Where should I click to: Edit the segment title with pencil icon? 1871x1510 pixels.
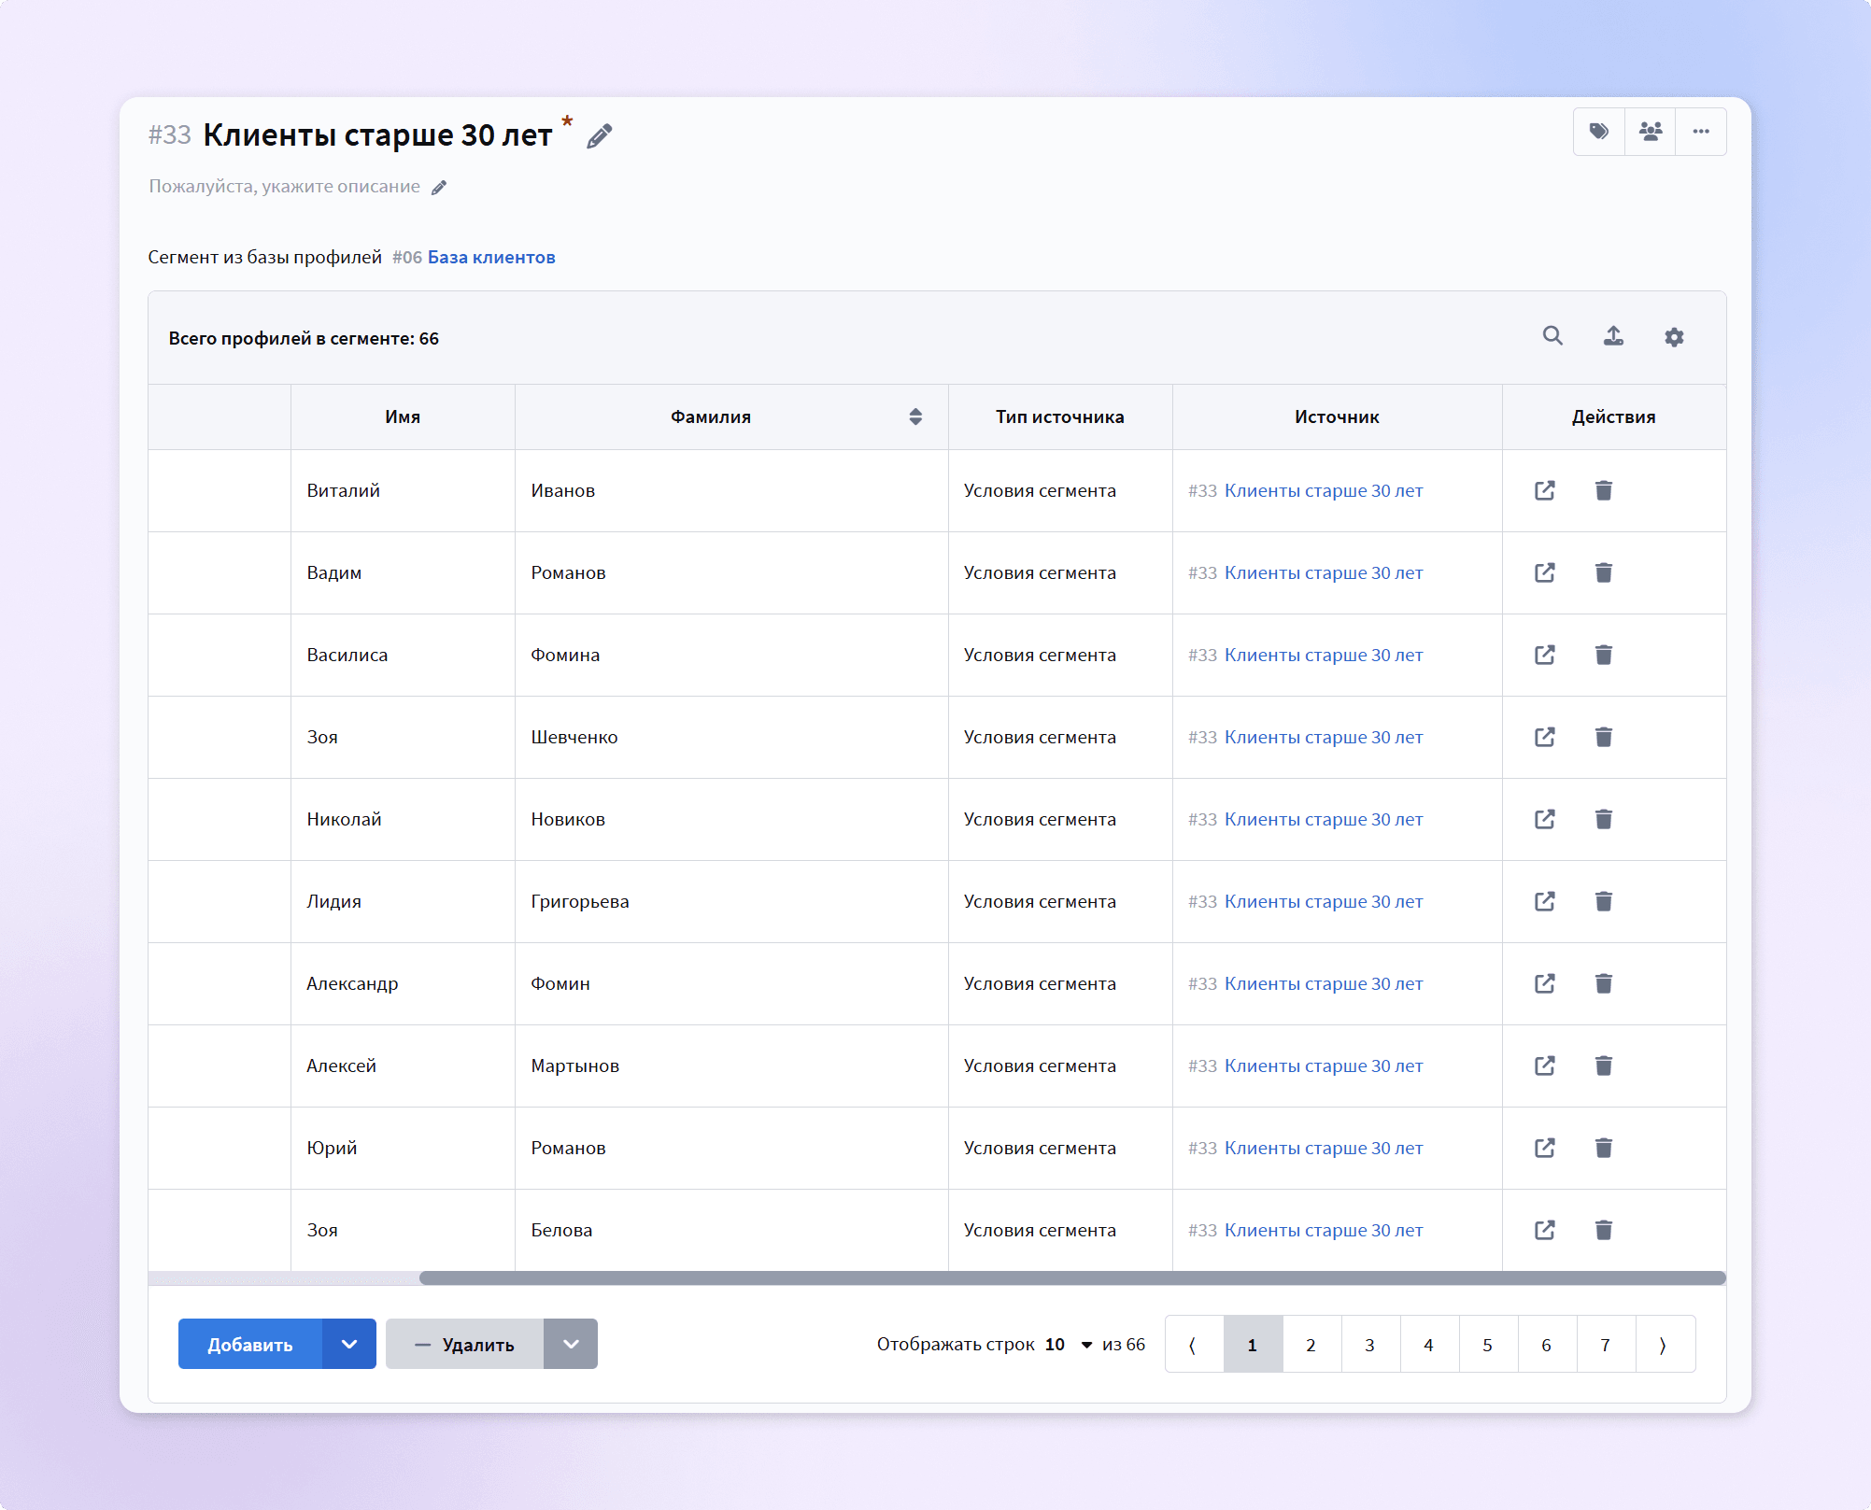[x=600, y=136]
